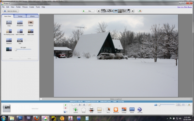
Task: Switch to the Basic Fixes tab
Action: tap(8, 16)
